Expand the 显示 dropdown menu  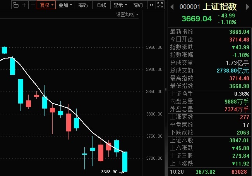(120, 5)
